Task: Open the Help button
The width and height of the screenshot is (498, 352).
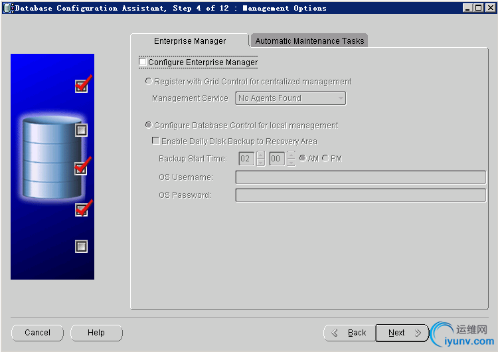Action: click(96, 333)
